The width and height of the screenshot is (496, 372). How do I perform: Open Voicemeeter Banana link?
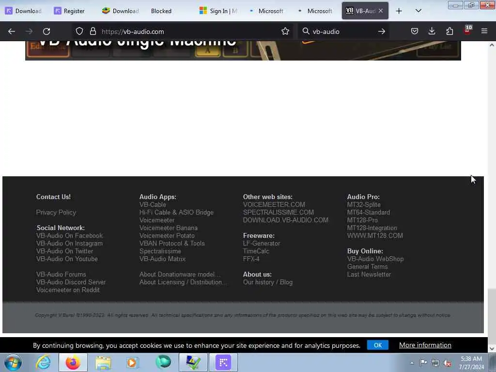click(168, 228)
